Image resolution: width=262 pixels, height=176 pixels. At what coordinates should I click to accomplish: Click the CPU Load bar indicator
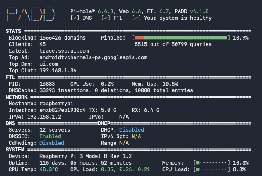click(212, 169)
